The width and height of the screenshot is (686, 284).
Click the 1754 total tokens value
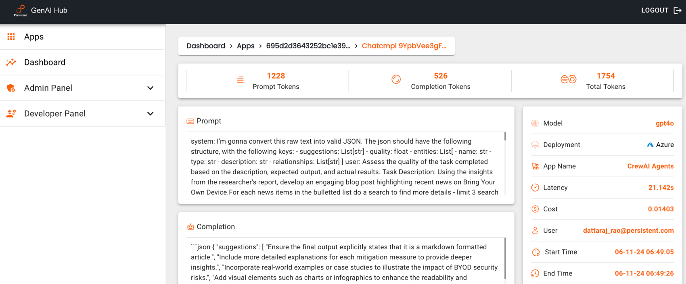click(x=606, y=76)
